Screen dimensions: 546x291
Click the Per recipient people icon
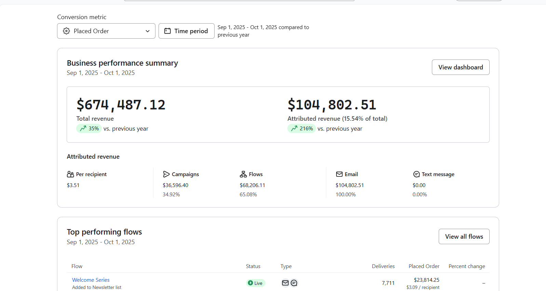click(x=70, y=174)
